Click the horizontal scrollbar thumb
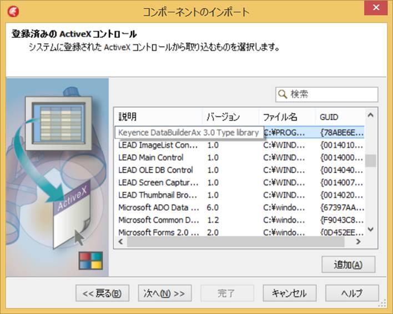The height and width of the screenshot is (314, 393). point(236,241)
